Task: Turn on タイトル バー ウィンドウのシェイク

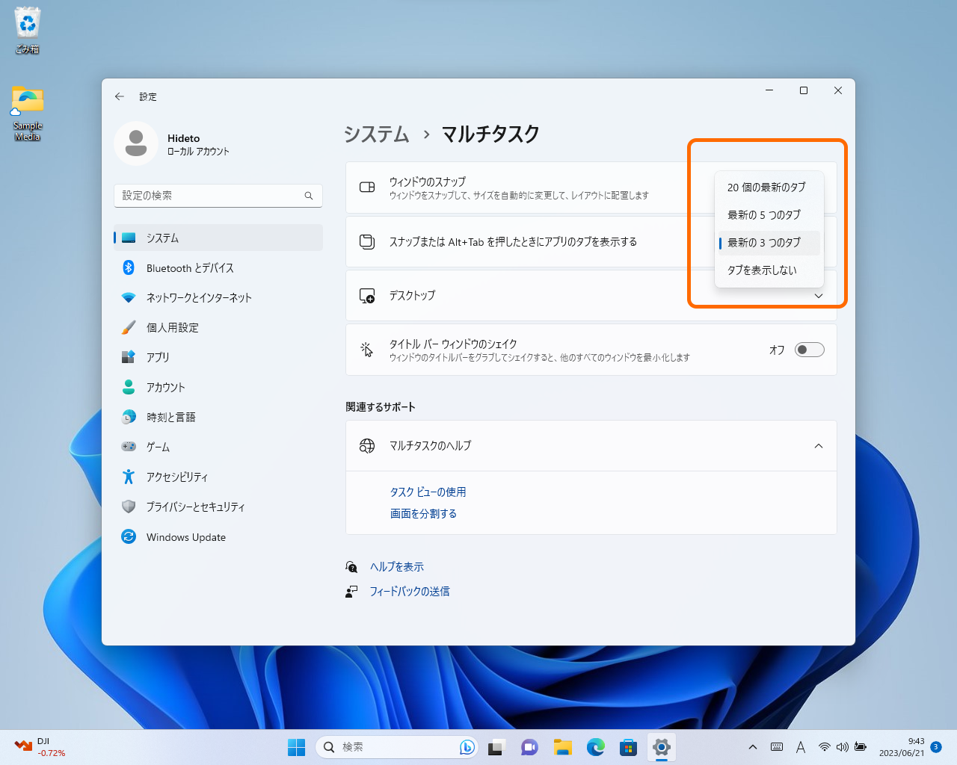Action: tap(809, 349)
